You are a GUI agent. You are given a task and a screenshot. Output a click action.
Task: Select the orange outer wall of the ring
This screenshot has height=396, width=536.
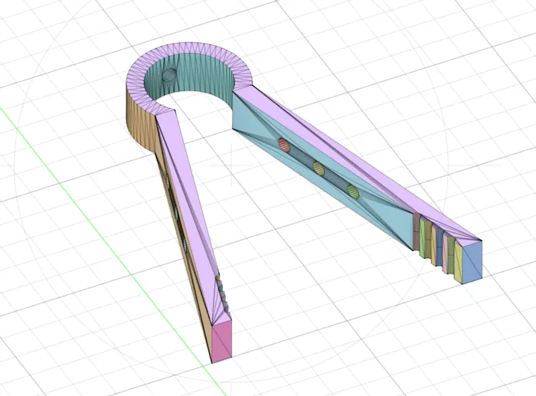[140, 121]
